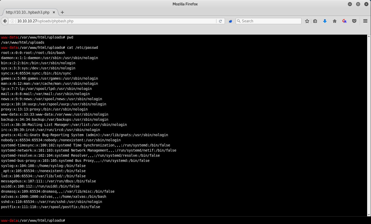Screen dimensions: 371x224
Task: Open the downloads arrow icon
Action: pyautogui.click(x=325, y=21)
